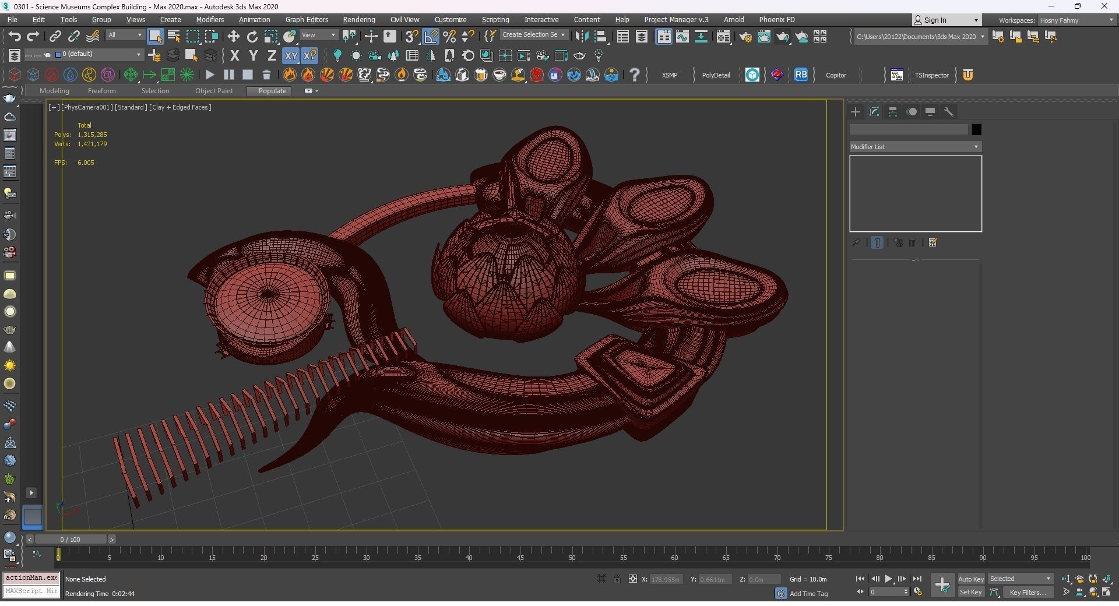Open the Rendering menu
The width and height of the screenshot is (1119, 606).
[x=358, y=20]
